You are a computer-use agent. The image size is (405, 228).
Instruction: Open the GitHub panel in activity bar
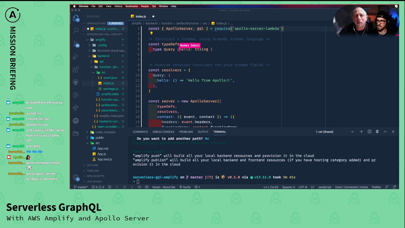[x=76, y=82]
